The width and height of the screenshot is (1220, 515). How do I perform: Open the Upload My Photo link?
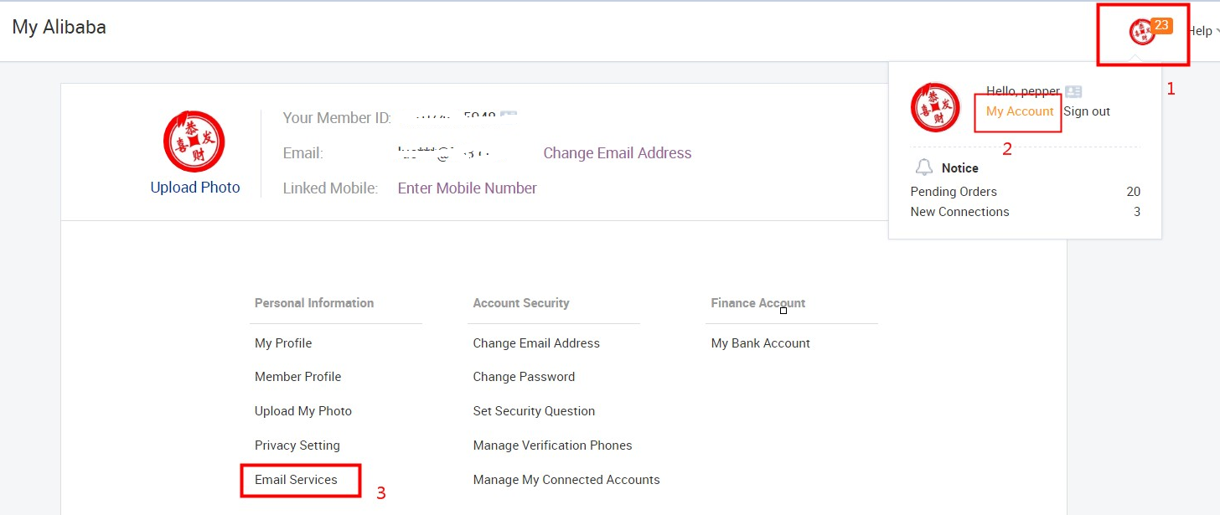pos(303,411)
